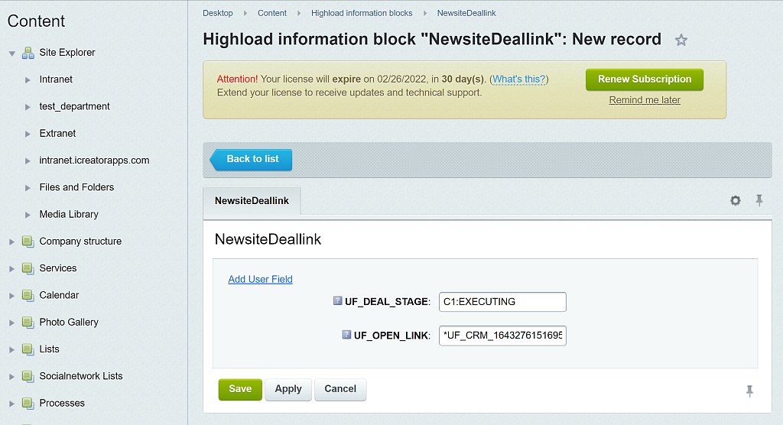
Task: Click the help icon next to UF_DEAL_STAGE
Action: pos(337,301)
